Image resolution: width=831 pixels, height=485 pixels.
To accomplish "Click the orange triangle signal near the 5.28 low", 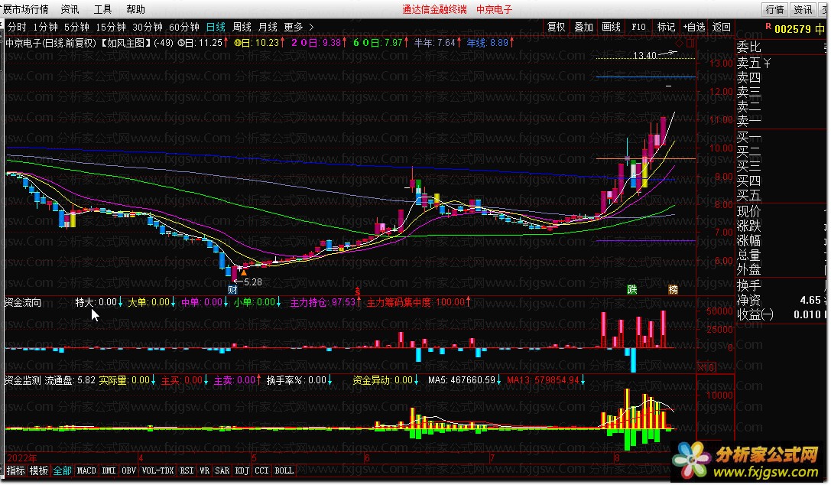I will tap(243, 272).
